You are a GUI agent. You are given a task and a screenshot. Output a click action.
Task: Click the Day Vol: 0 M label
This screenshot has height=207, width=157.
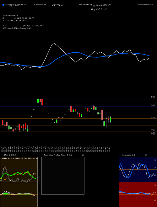tap(99, 9)
